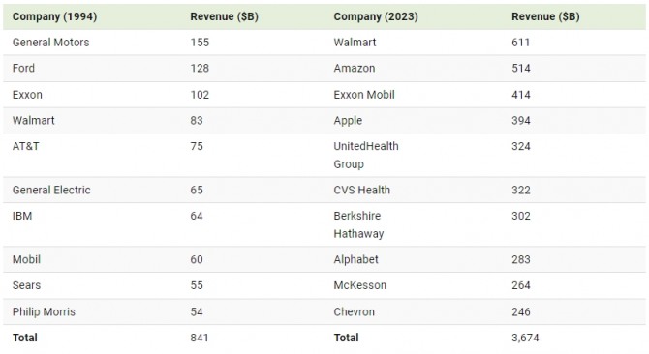Select the second Revenue ($B) header

tap(545, 16)
